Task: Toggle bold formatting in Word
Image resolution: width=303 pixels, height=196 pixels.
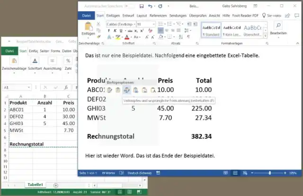Action: click(x=109, y=31)
